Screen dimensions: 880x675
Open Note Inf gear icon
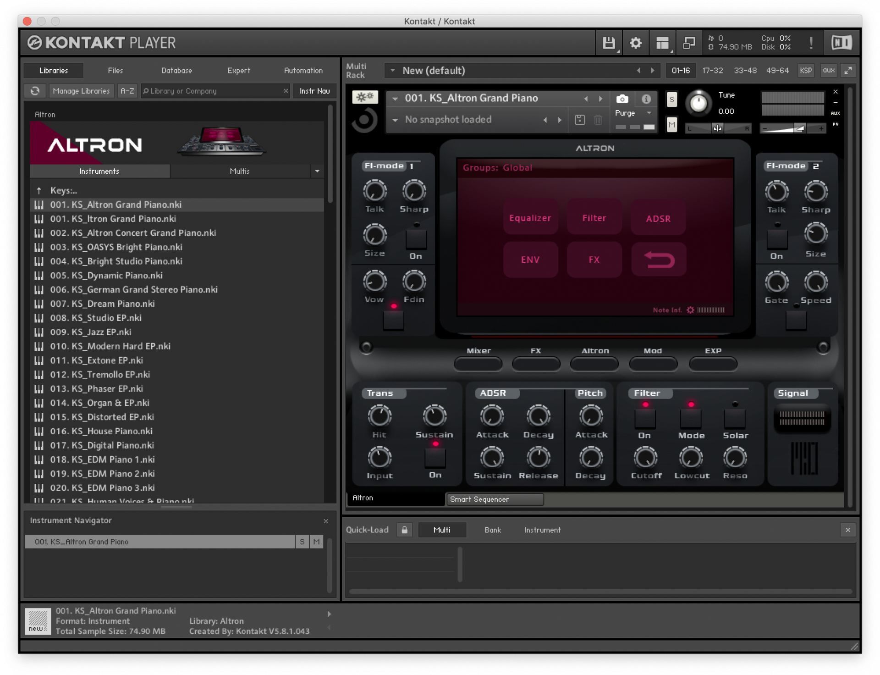point(690,310)
